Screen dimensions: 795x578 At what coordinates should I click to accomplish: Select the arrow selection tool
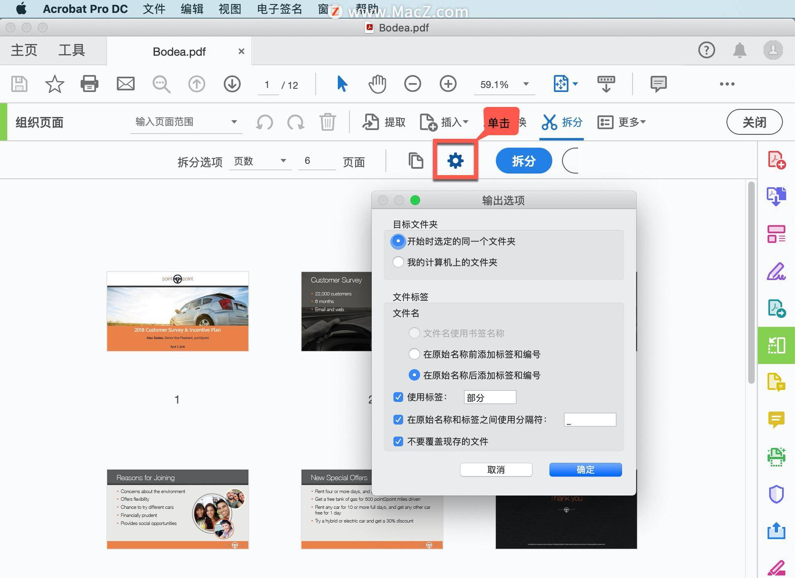point(341,84)
